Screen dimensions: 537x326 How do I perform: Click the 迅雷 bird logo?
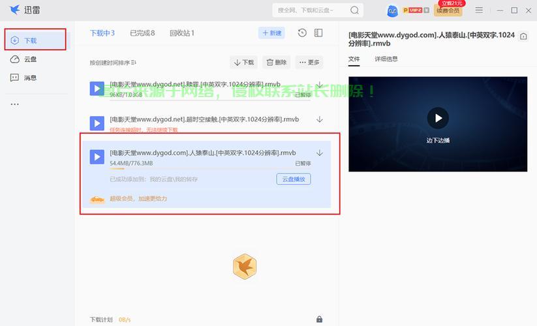tap(15, 10)
